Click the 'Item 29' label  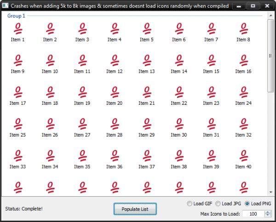[x=147, y=135]
